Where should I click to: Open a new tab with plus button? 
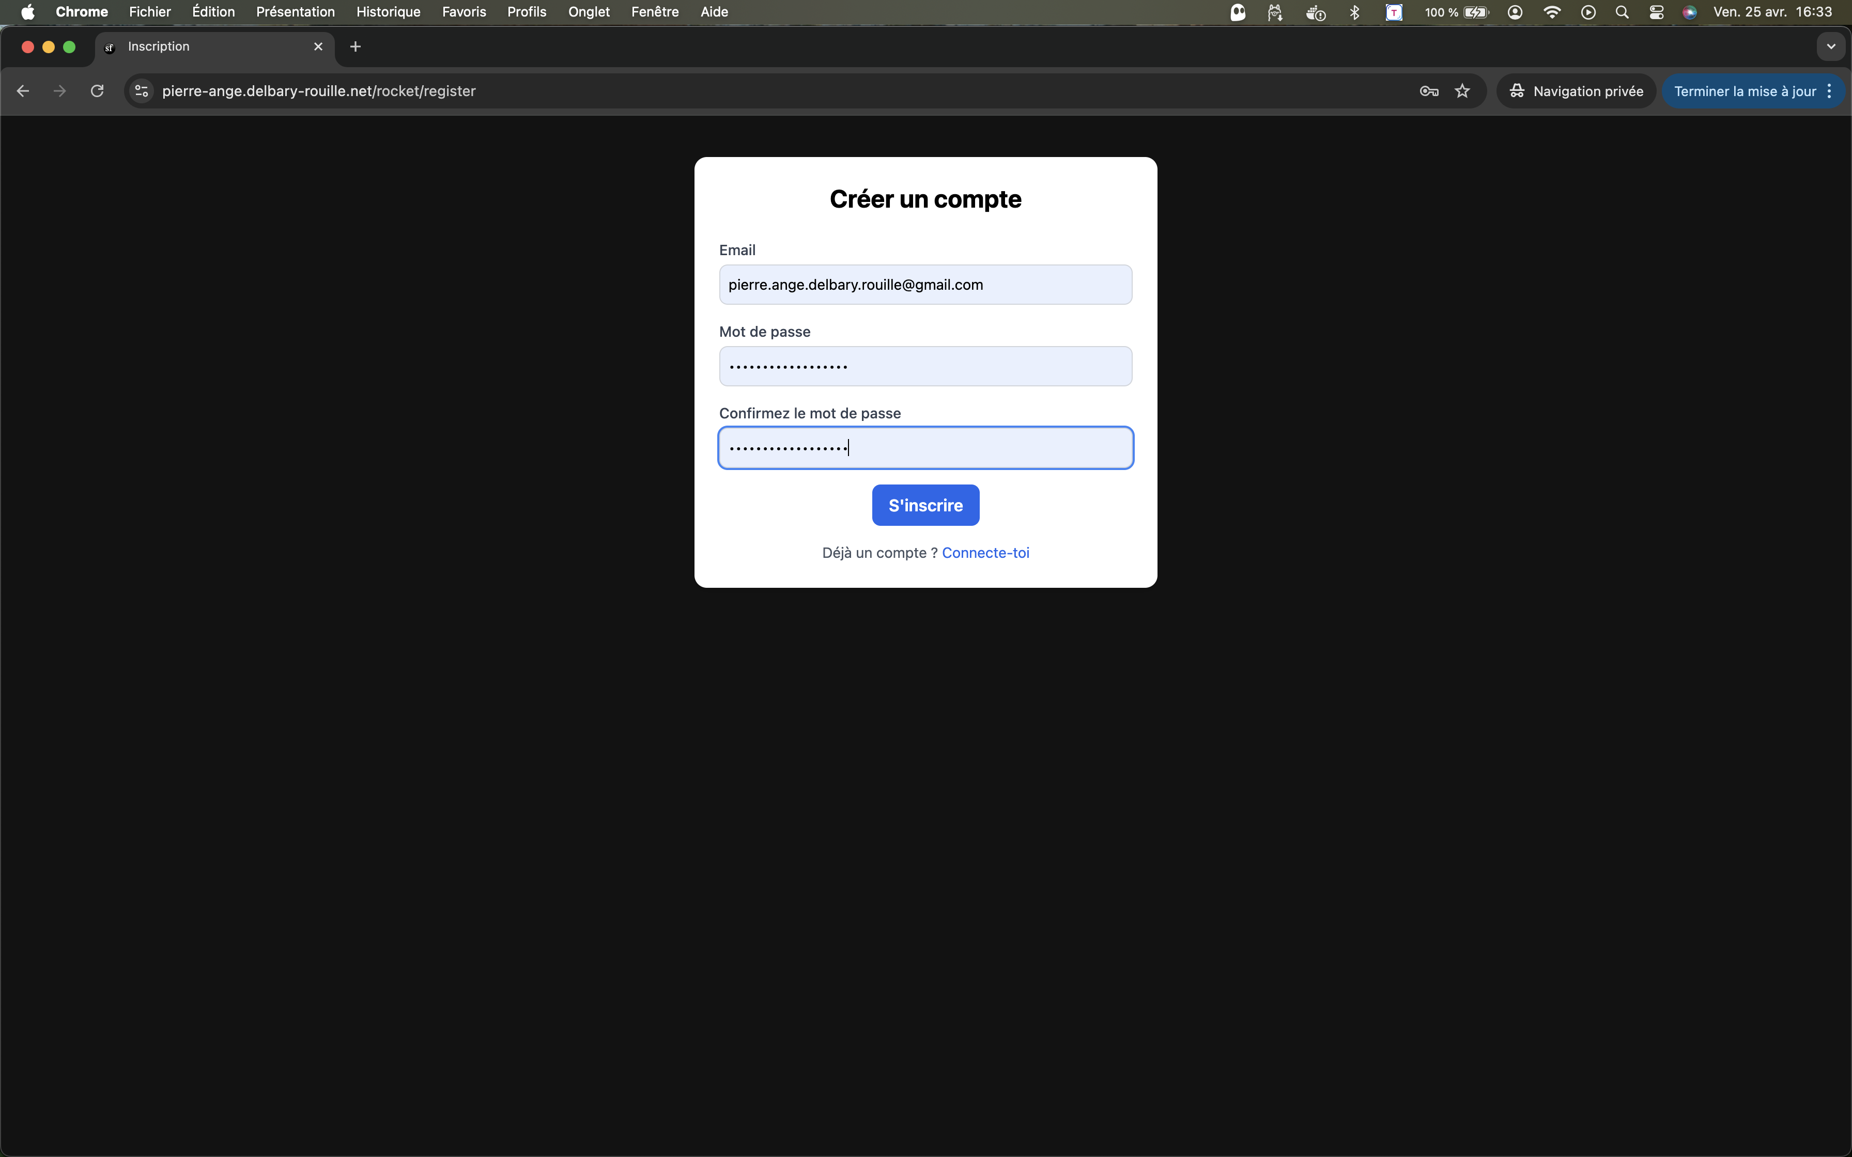click(355, 46)
